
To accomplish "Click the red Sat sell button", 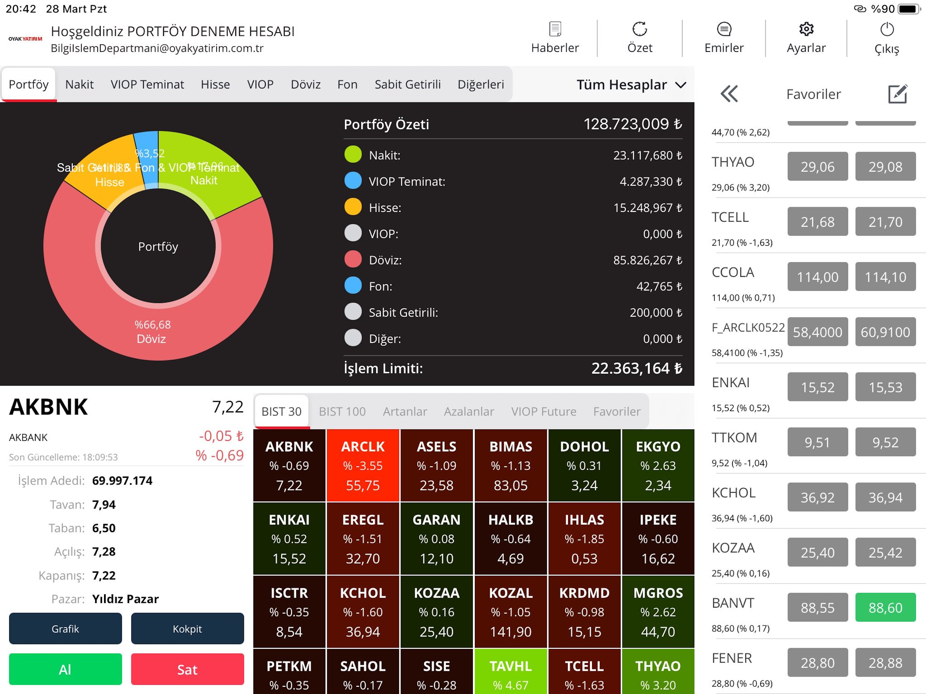I will pos(187,669).
